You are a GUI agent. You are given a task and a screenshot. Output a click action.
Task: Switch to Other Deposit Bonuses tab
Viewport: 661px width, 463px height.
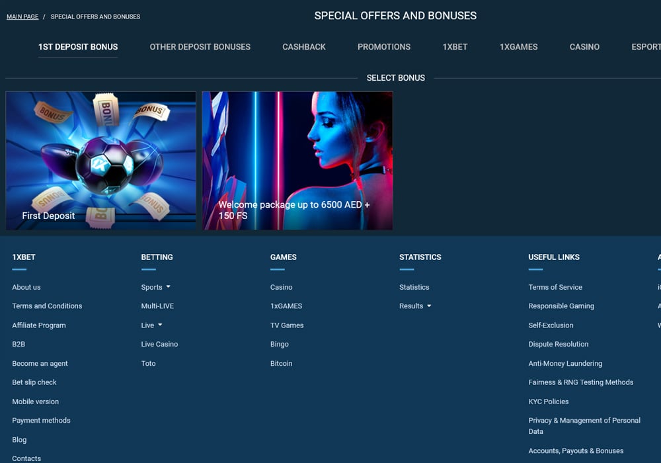200,47
